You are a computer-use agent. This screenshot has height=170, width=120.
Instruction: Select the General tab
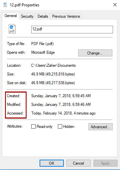point(11,16)
